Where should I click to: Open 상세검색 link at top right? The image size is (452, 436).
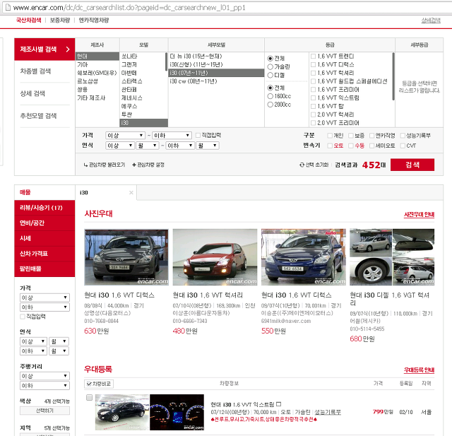pos(431,20)
